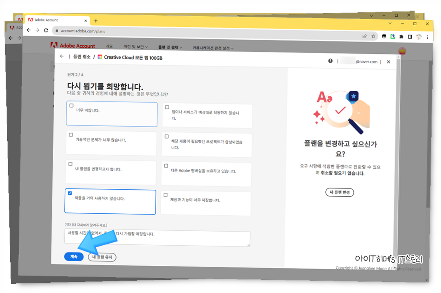
Task: Click the 내 플랜 변경 button
Action: click(x=339, y=192)
